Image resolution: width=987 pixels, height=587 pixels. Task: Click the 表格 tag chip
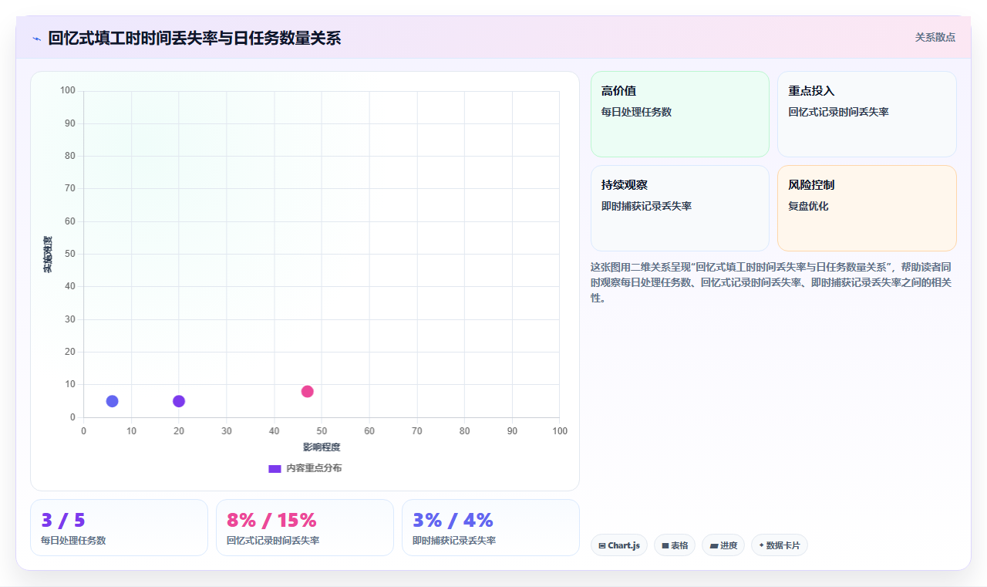pyautogui.click(x=675, y=545)
